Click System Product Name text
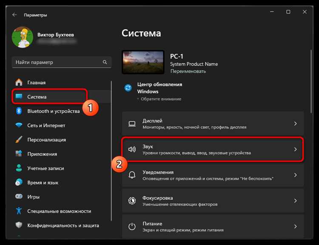319x245 pixels. click(194, 64)
